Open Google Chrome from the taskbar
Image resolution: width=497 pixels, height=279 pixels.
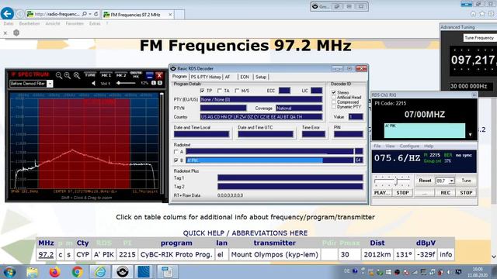[77, 272]
